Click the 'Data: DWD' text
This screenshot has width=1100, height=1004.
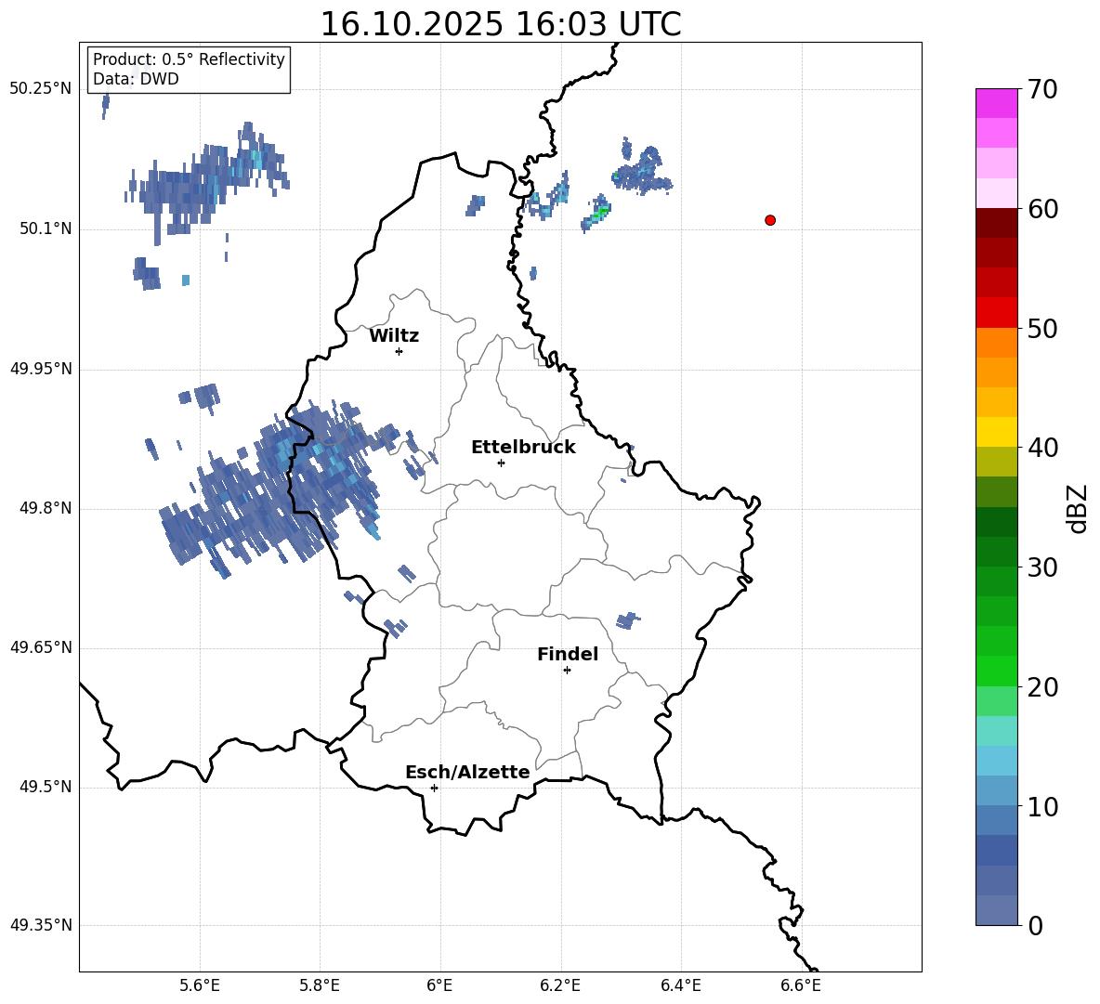click(136, 79)
